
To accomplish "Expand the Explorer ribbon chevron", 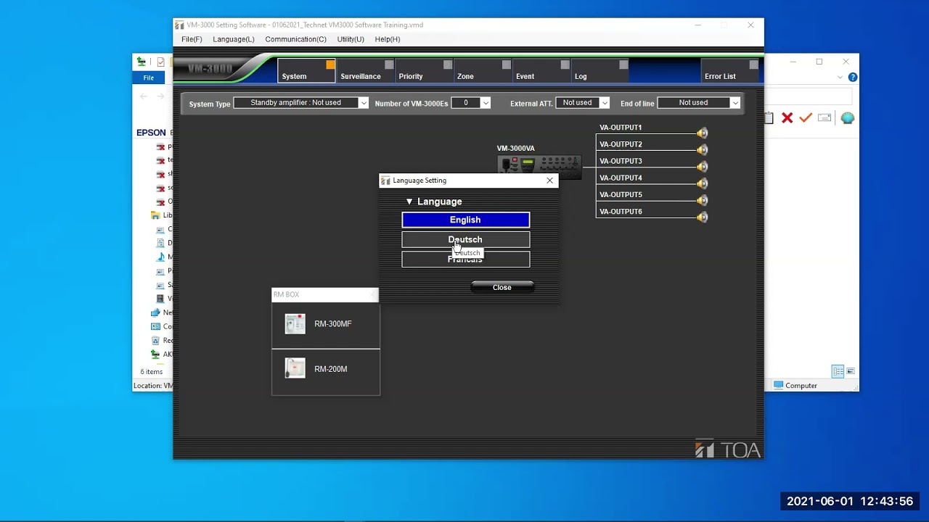I will coord(840,77).
